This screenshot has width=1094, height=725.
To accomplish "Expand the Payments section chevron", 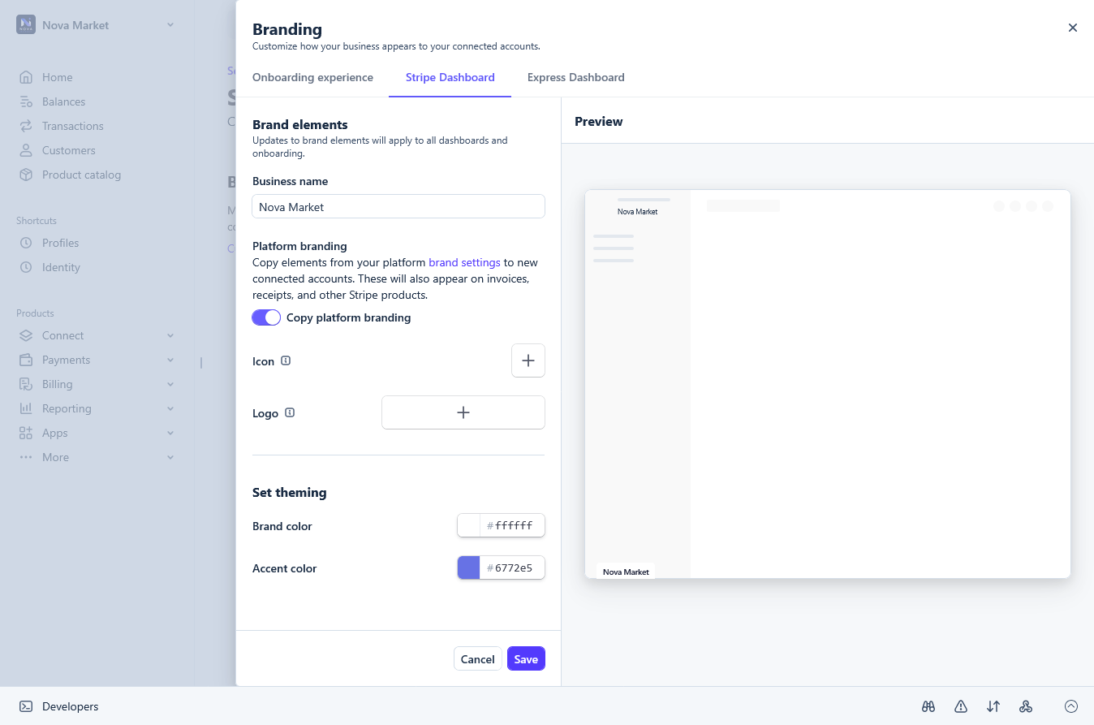I will tap(170, 360).
